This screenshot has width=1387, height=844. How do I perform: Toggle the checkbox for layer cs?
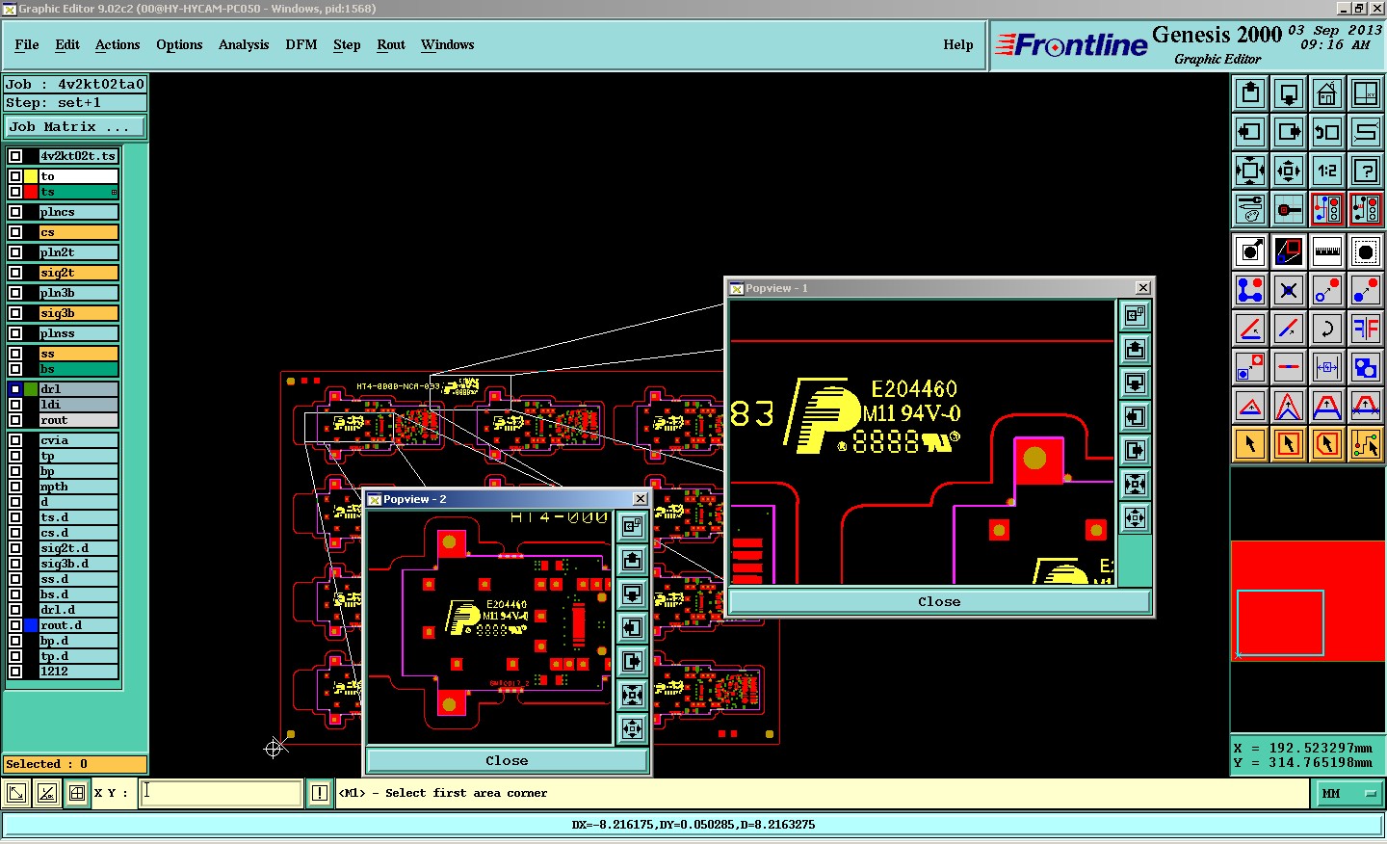pyautogui.click(x=15, y=232)
